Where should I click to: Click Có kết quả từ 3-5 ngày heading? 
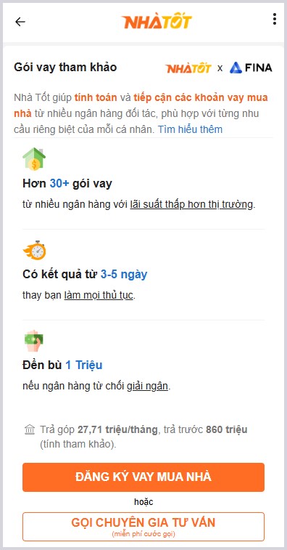[85, 275]
